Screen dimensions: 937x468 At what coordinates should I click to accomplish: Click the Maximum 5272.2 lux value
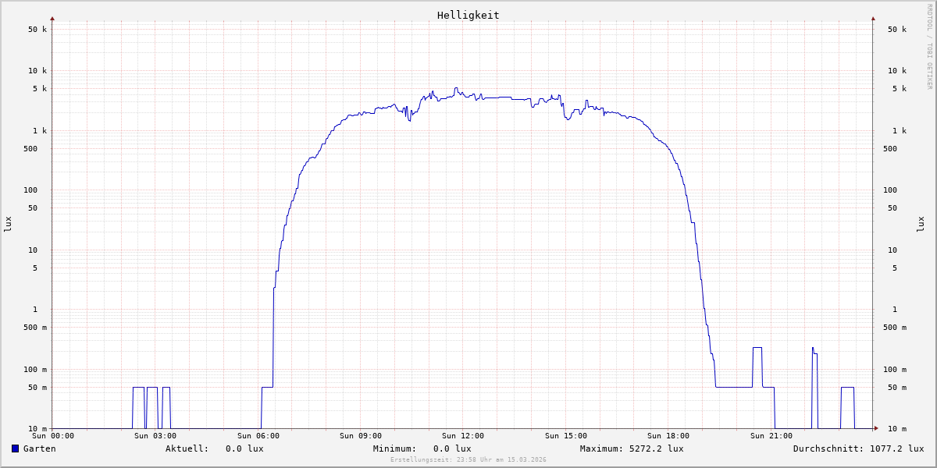656,448
